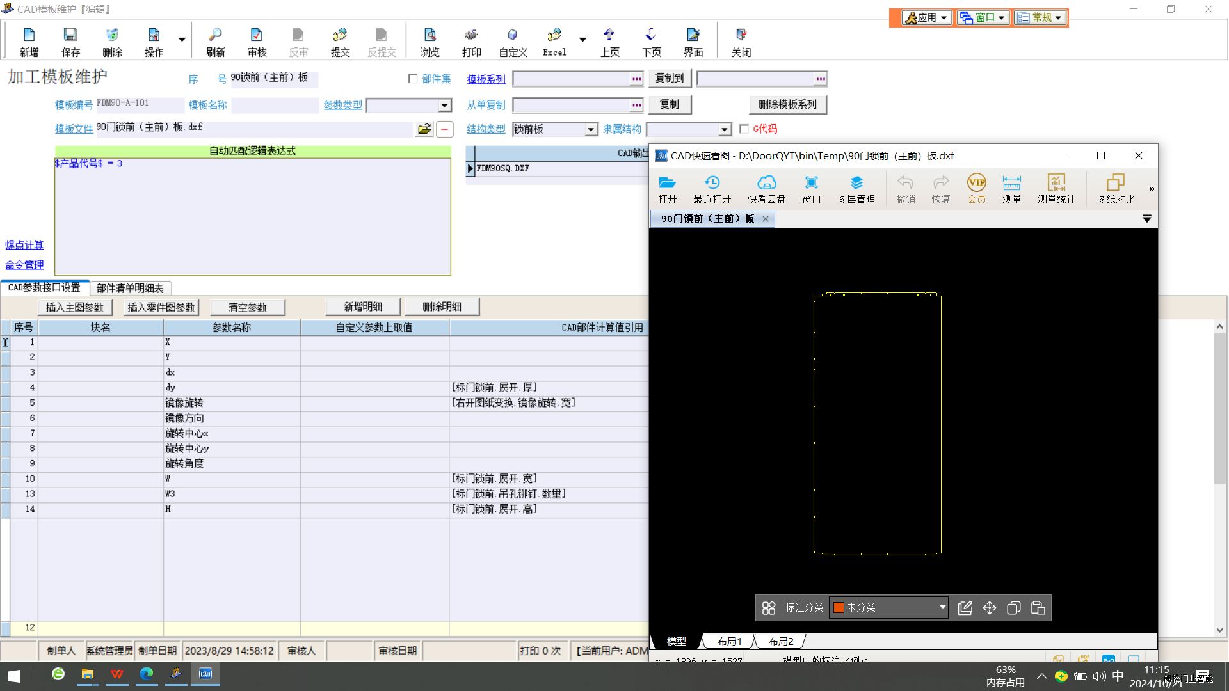Click the 刷新 (Refresh) toolbar icon
The width and height of the screenshot is (1229, 691).
click(x=216, y=42)
